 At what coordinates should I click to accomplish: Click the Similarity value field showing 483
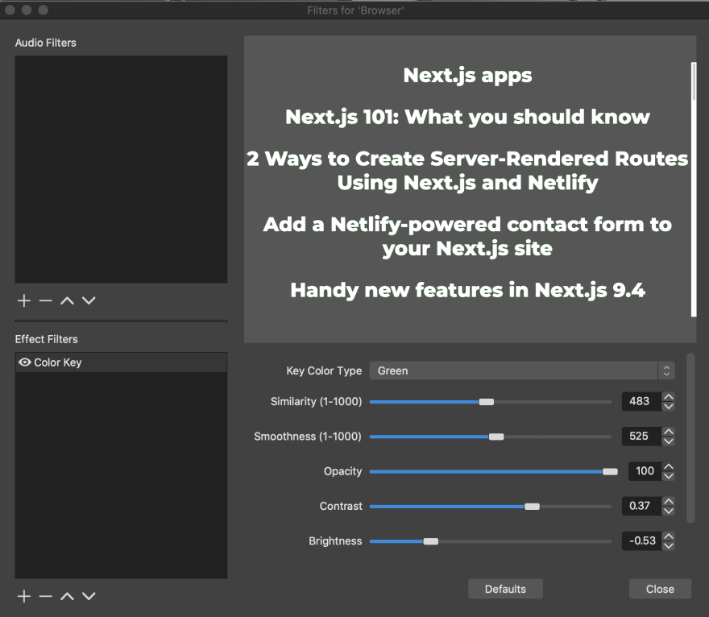(641, 401)
